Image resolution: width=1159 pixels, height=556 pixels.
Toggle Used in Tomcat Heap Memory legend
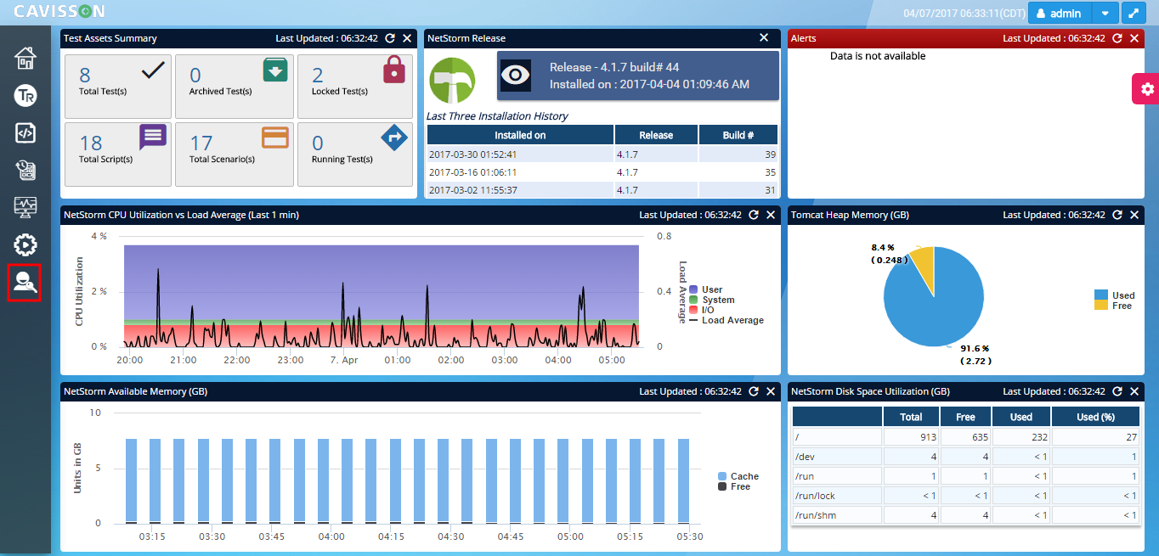pos(1115,295)
